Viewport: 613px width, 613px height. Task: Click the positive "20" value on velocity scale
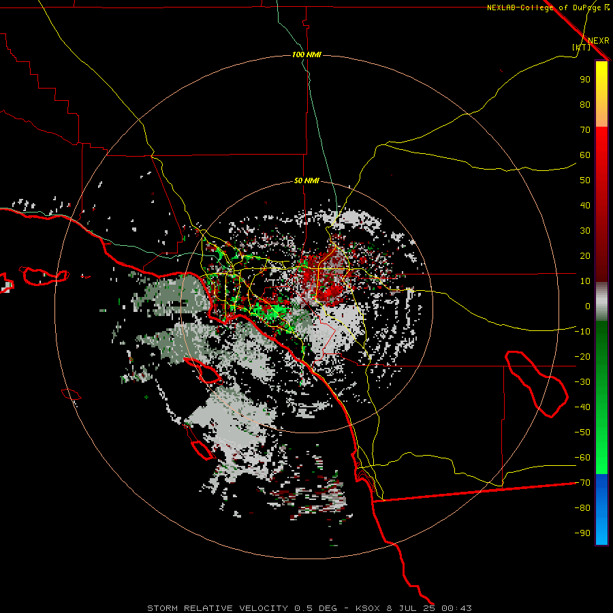pyautogui.click(x=585, y=256)
